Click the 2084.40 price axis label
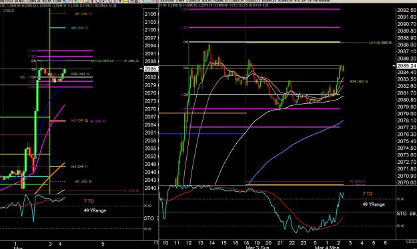Viewport: 417px width, 249px height. 406,72
